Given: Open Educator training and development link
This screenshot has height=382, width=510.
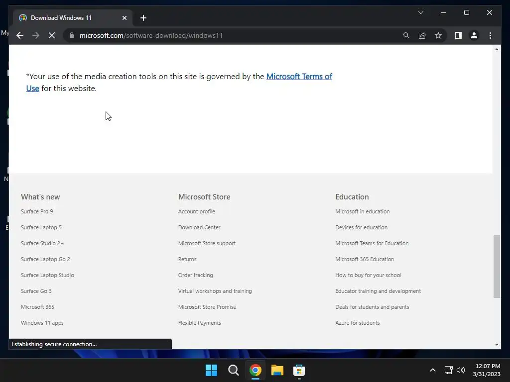Looking at the screenshot, I should (x=378, y=291).
